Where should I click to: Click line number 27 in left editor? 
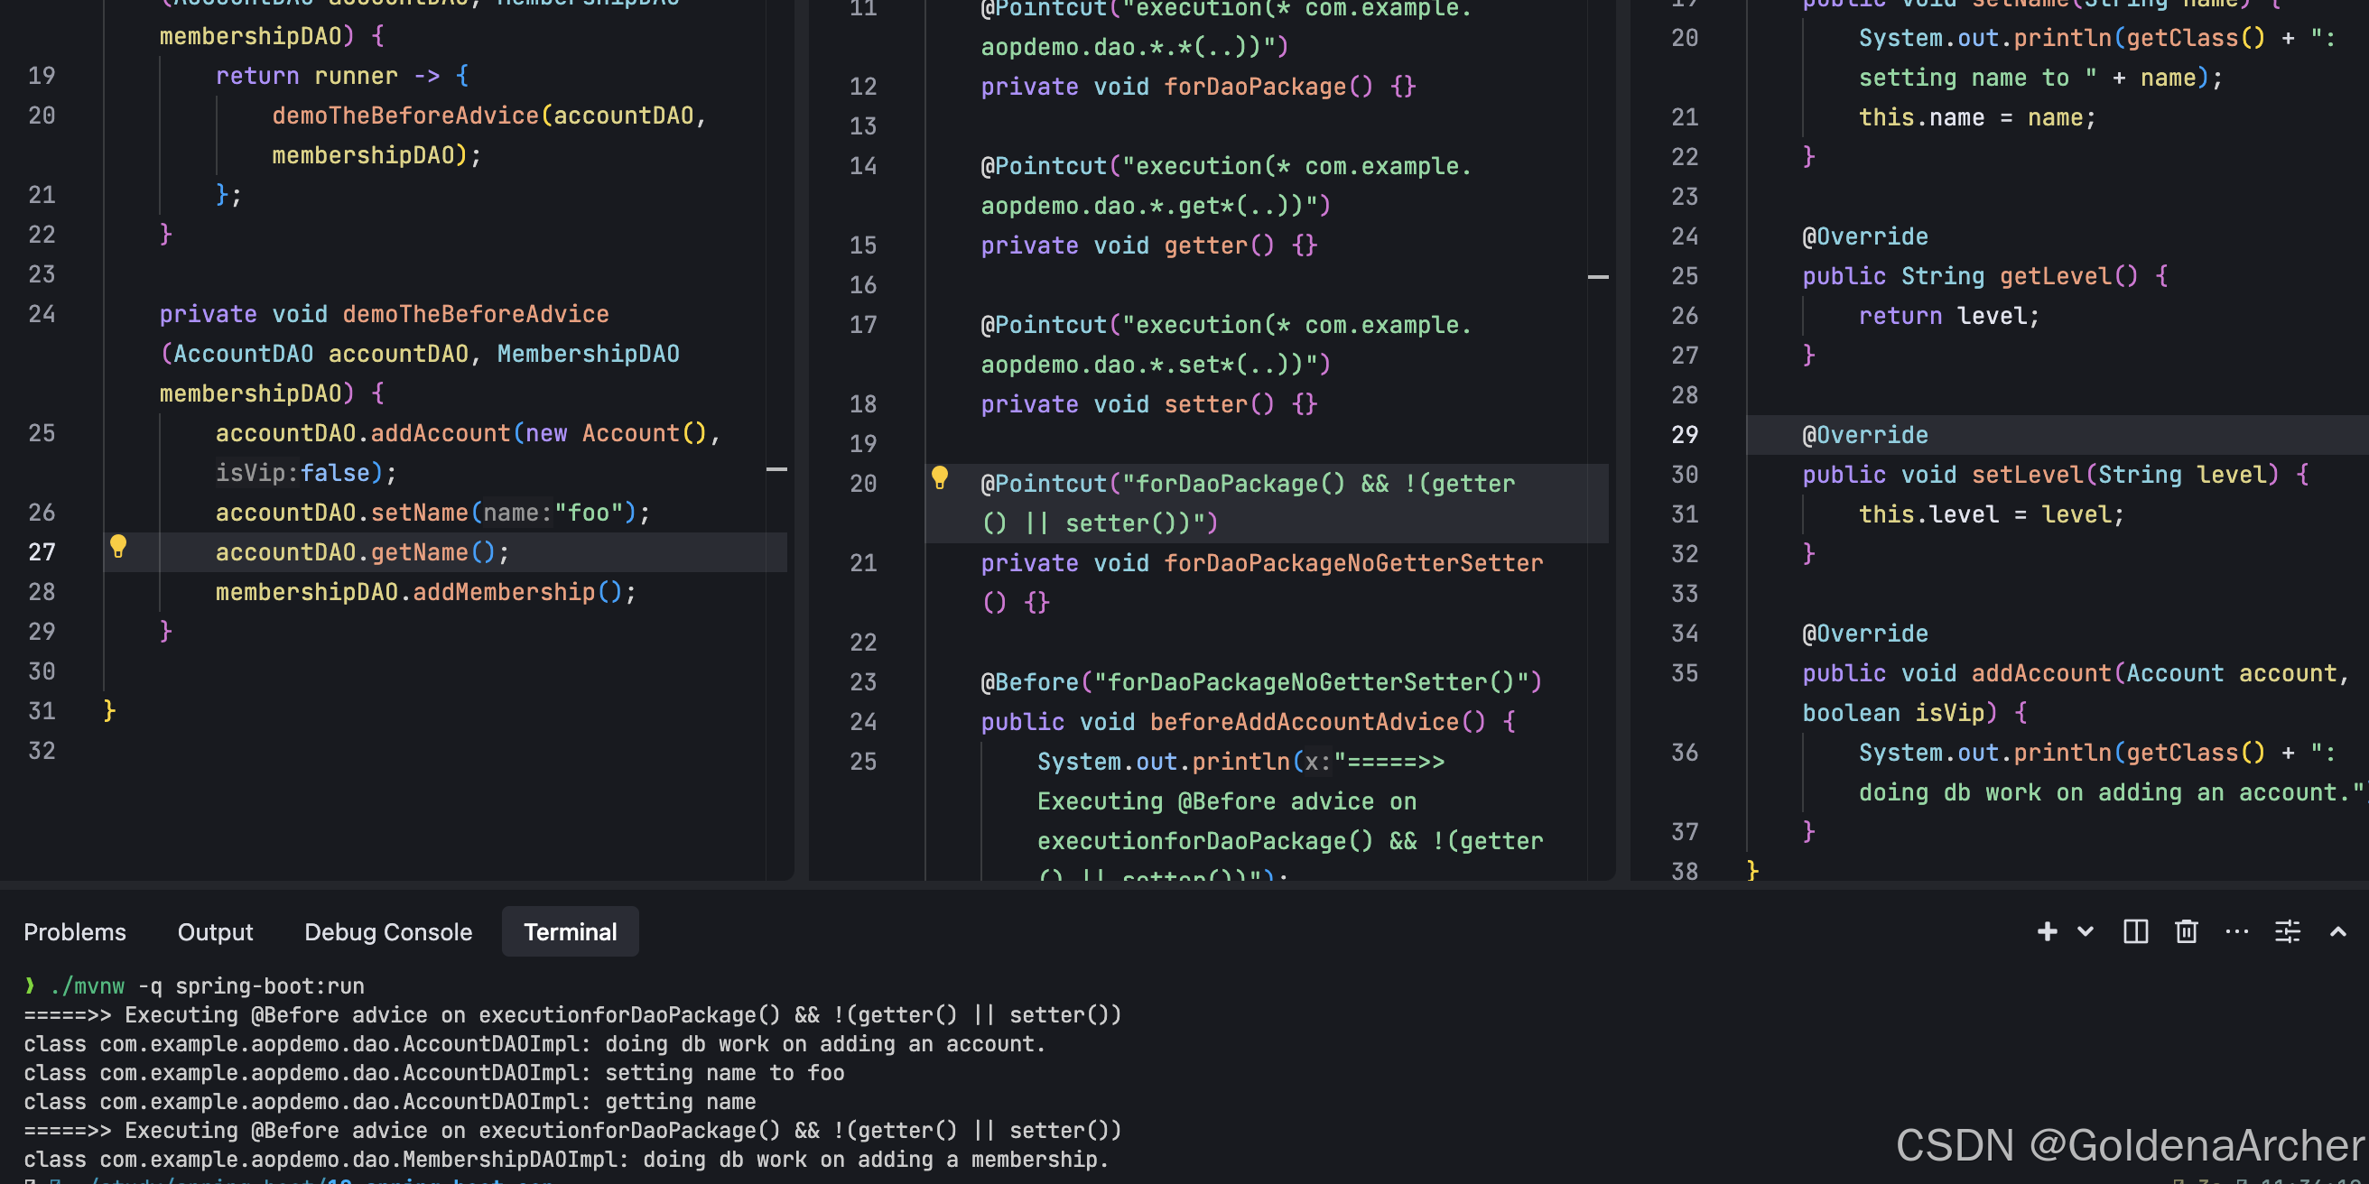(x=42, y=551)
